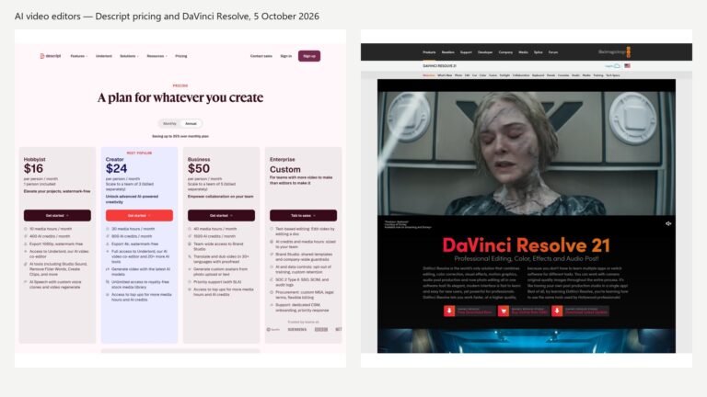Open the Developer menu on Blackmagic site
The width and height of the screenshot is (707, 397).
point(485,52)
